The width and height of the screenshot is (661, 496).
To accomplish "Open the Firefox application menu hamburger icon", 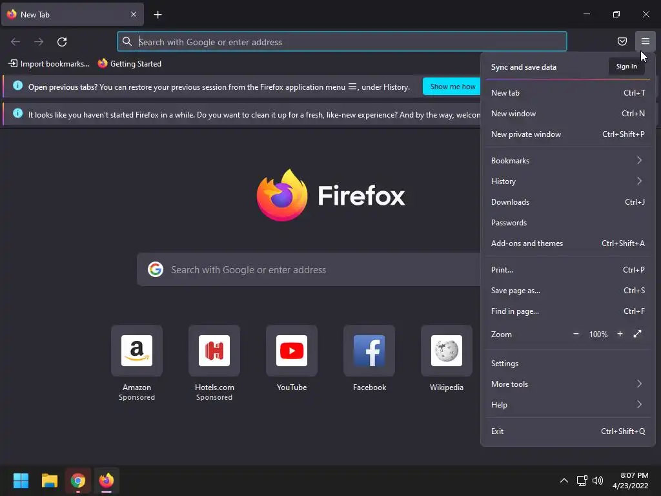I will (x=646, y=41).
